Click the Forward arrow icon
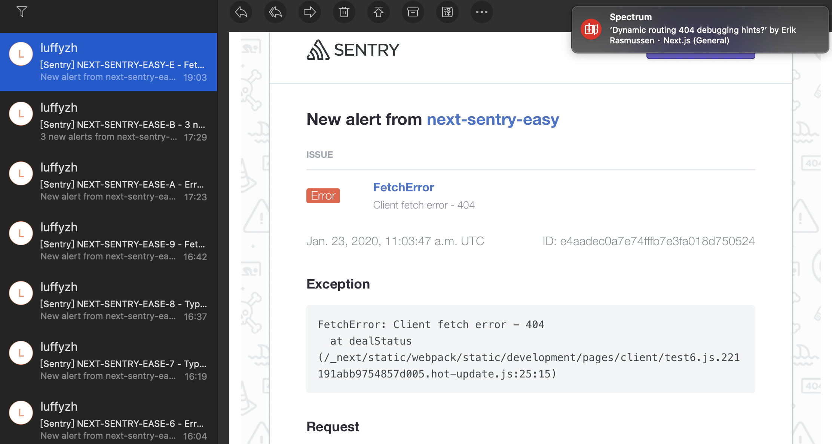Viewport: 832px width, 444px height. click(310, 12)
